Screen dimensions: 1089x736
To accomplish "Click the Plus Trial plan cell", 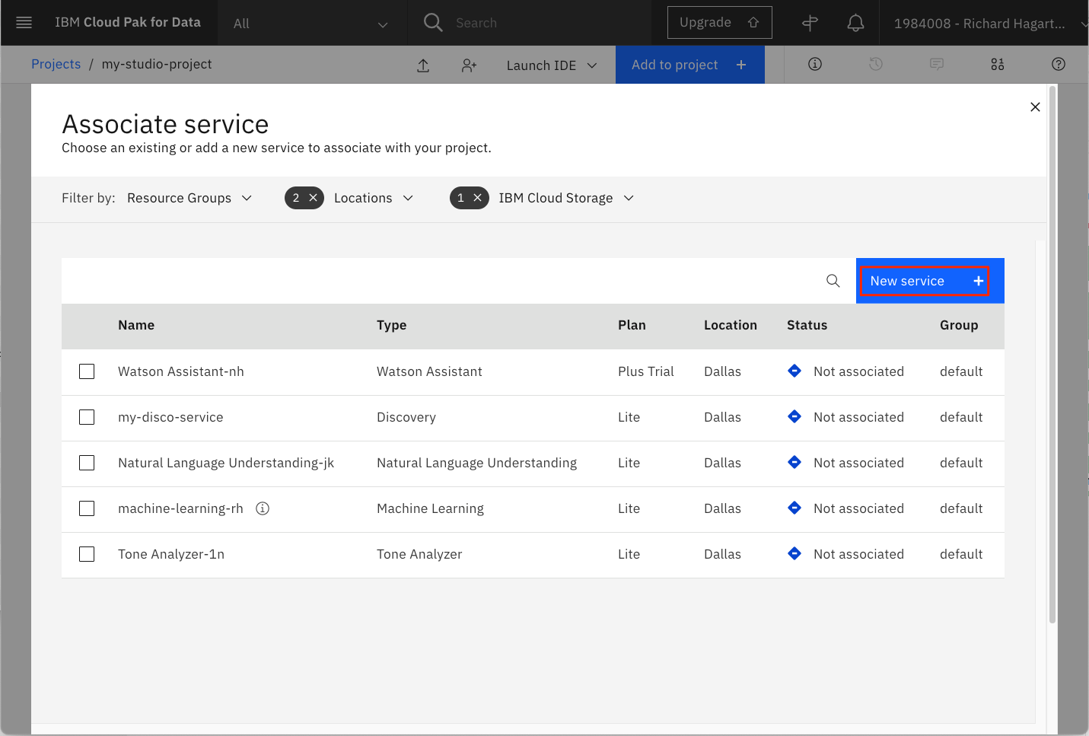I will click(646, 371).
